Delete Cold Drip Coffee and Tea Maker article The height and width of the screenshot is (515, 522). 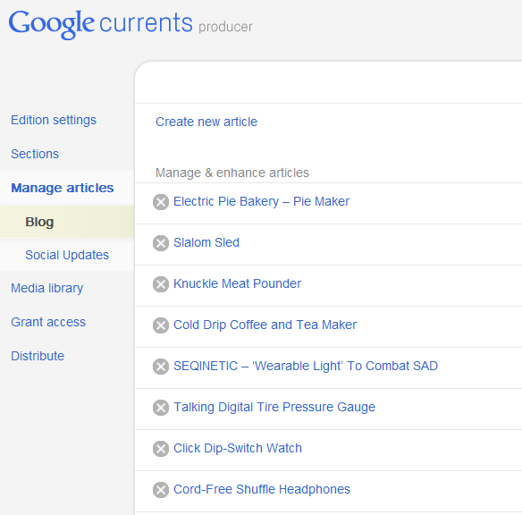pyautogui.click(x=161, y=325)
